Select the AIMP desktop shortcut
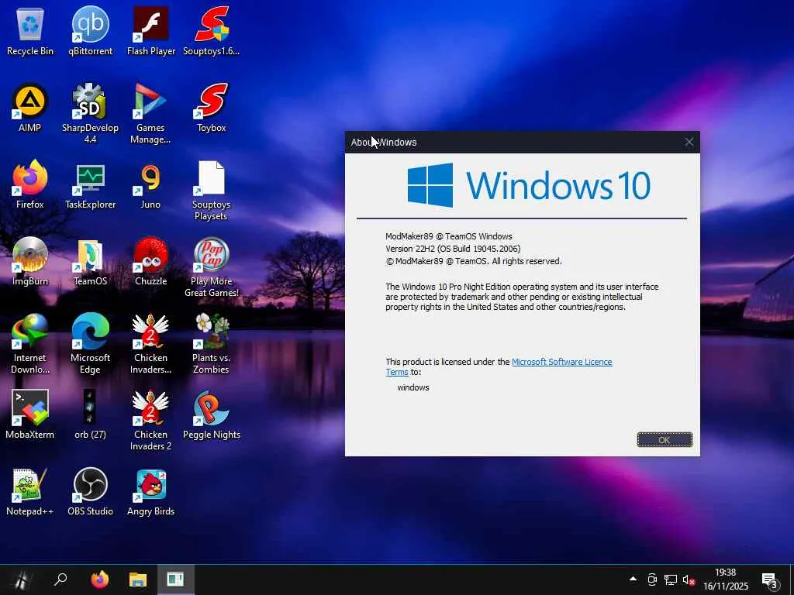 30,108
